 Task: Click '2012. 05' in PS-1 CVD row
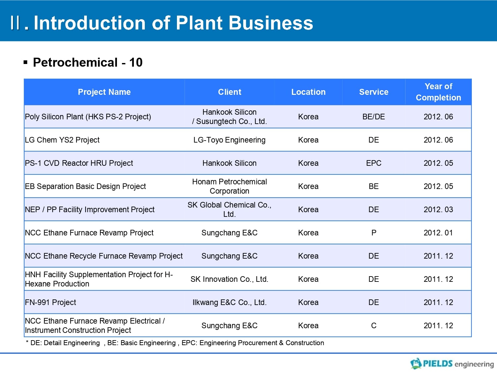click(x=438, y=163)
